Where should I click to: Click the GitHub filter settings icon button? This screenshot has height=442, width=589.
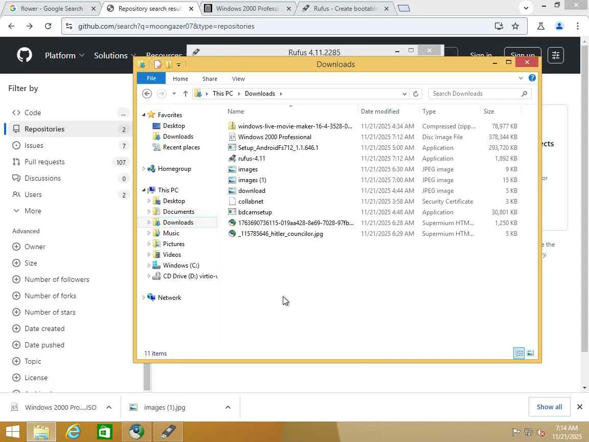[556, 55]
